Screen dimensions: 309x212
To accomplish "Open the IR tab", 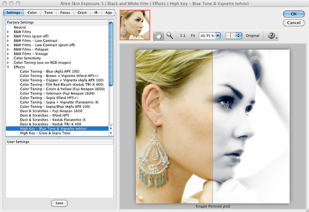I will coord(96,13).
